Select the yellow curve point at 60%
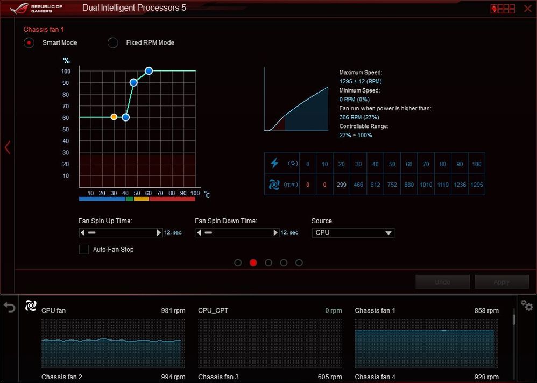 [114, 117]
